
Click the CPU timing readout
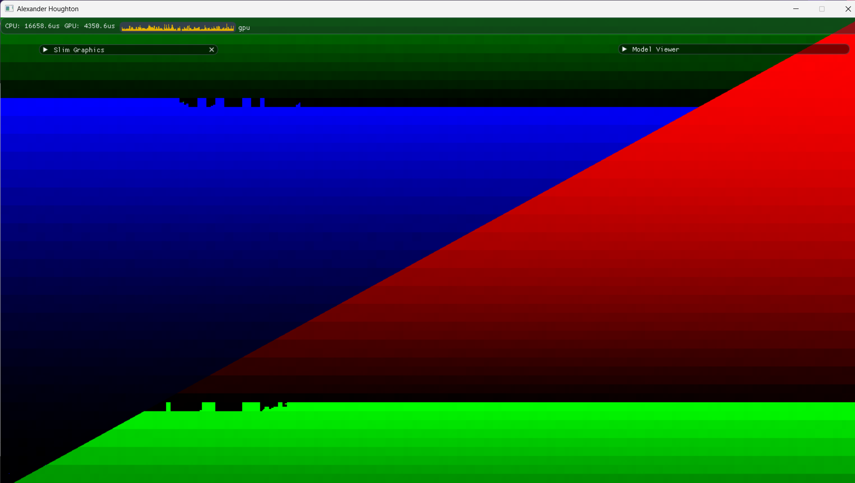[32, 26]
